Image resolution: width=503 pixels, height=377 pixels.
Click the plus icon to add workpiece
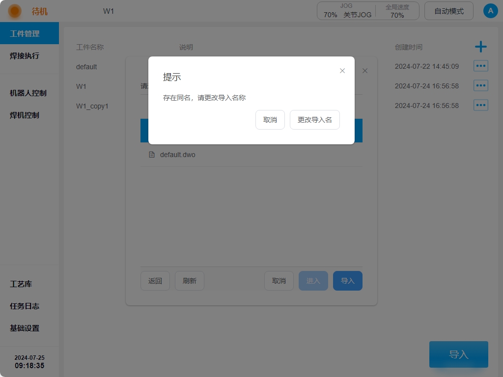coord(480,47)
